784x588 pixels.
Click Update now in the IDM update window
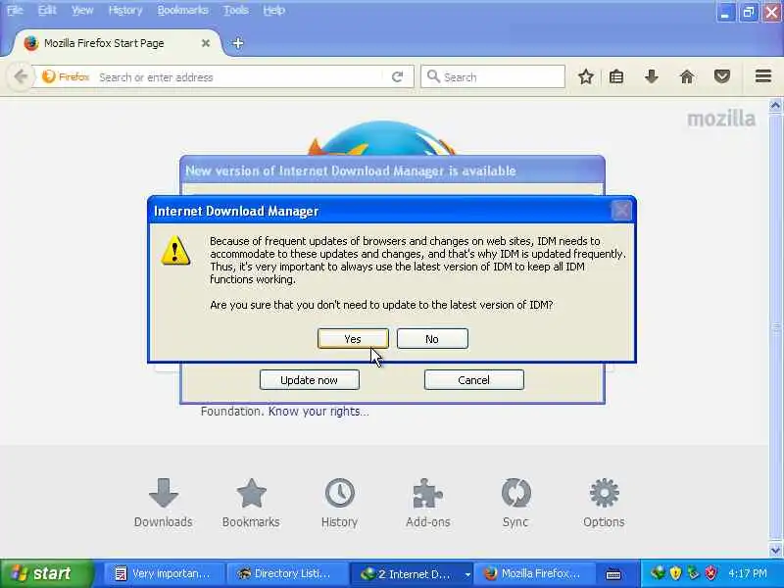309,379
